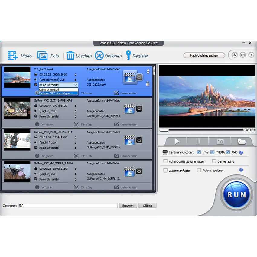
Task: Check Zusammenfügen option
Action: tap(165, 171)
